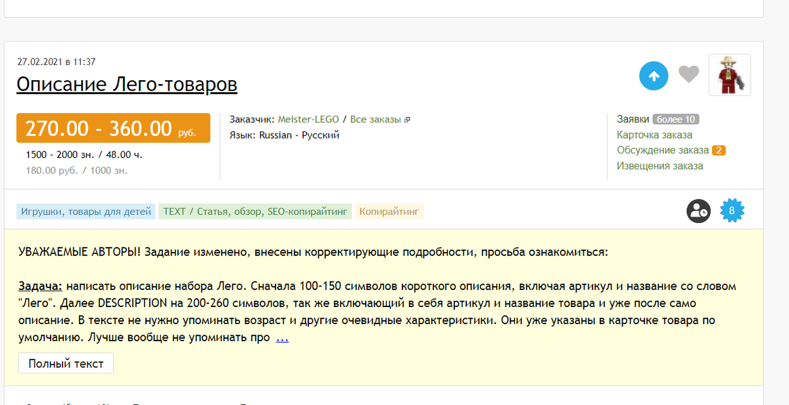Select the Игрушки, товары для детей tag
The width and height of the screenshot is (789, 405).
pyautogui.click(x=86, y=212)
